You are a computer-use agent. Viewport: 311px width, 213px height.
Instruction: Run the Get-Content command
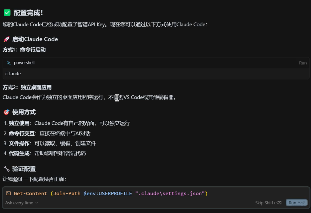point(297,203)
